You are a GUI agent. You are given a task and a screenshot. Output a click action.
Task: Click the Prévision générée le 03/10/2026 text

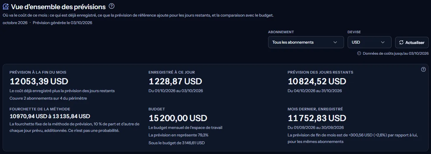click(x=63, y=23)
